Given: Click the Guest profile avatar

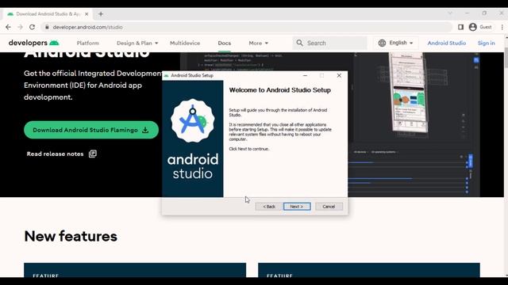Looking at the screenshot, I should [473, 27].
